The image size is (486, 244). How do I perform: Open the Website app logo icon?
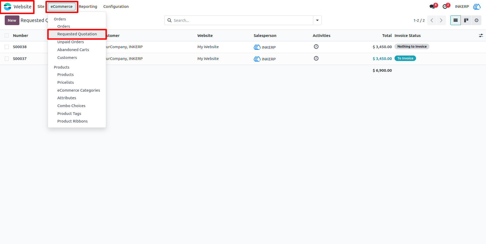(8, 7)
